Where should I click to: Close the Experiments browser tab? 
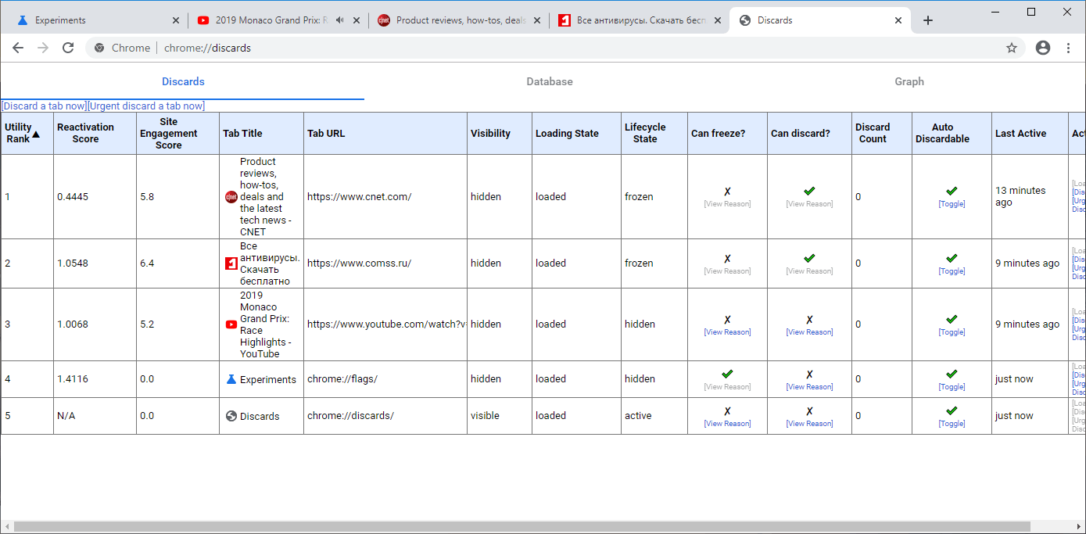click(175, 20)
